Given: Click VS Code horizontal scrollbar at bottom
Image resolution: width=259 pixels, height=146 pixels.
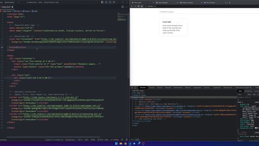Looking at the screenshot, I should pyautogui.click(x=53, y=137).
